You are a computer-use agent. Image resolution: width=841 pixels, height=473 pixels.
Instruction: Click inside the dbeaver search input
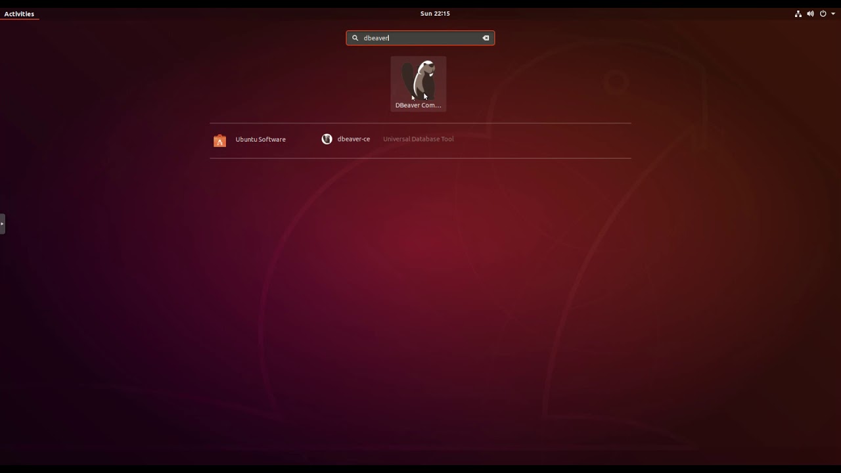pos(420,38)
